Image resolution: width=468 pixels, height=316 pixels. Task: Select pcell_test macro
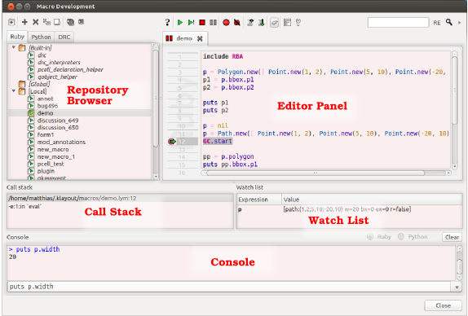point(51,164)
